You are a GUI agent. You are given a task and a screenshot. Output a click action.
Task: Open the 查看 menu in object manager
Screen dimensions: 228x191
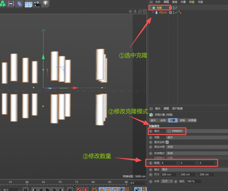click(x=175, y=2)
